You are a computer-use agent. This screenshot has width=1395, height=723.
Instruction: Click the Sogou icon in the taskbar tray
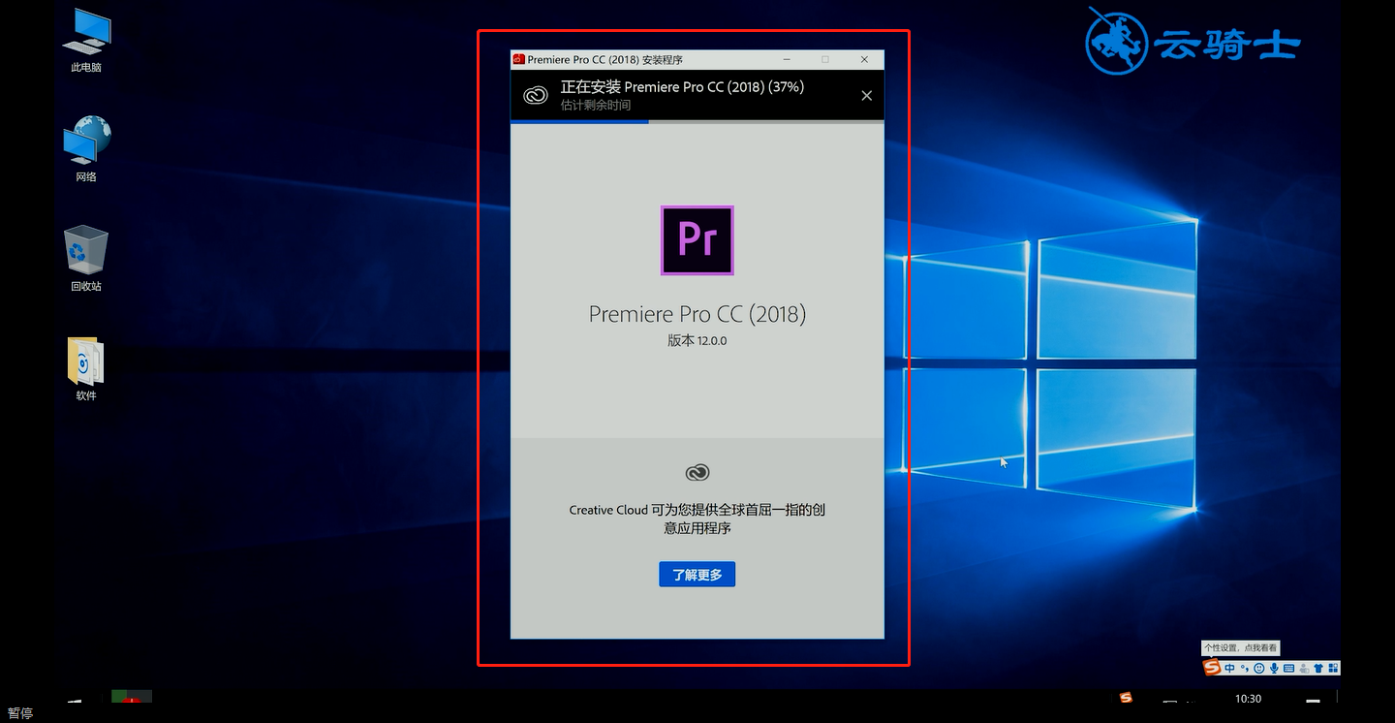pyautogui.click(x=1126, y=698)
